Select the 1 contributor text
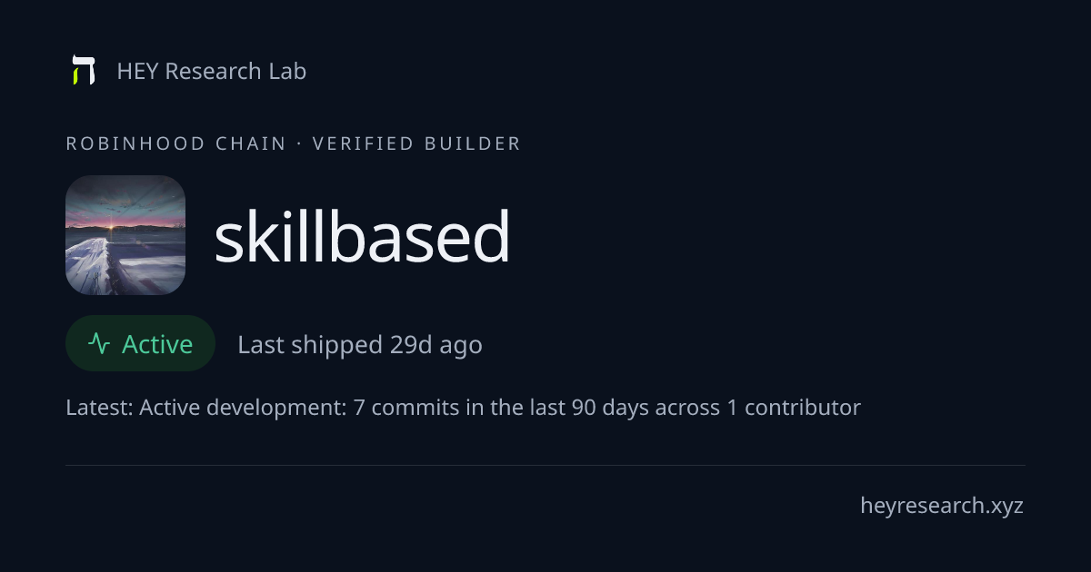 [x=793, y=408]
